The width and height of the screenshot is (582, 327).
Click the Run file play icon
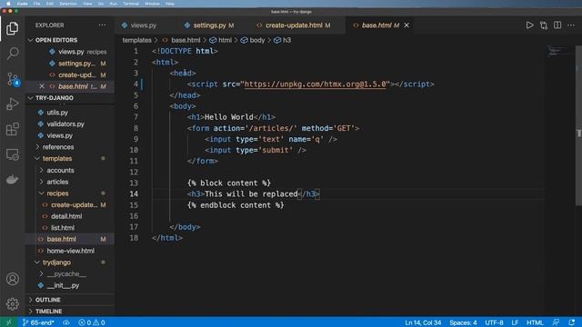point(529,25)
